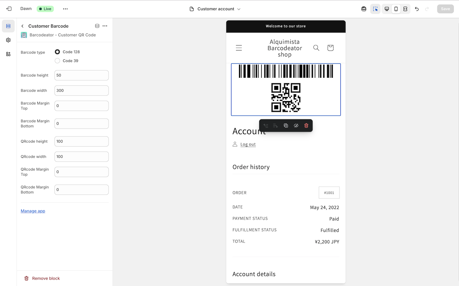Open Customer Barcode block options menu
The image size is (459, 286).
[x=105, y=26]
